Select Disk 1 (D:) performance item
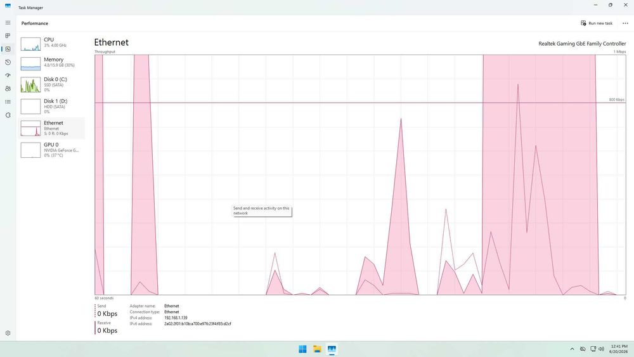 (x=51, y=107)
